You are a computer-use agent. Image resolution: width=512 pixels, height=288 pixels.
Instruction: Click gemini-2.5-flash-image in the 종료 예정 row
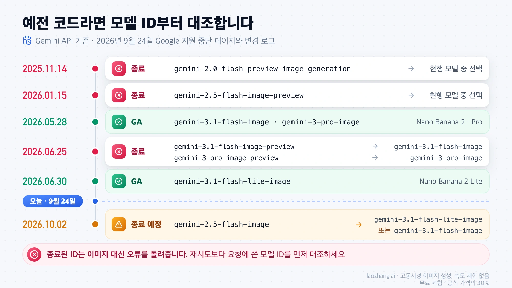(221, 225)
